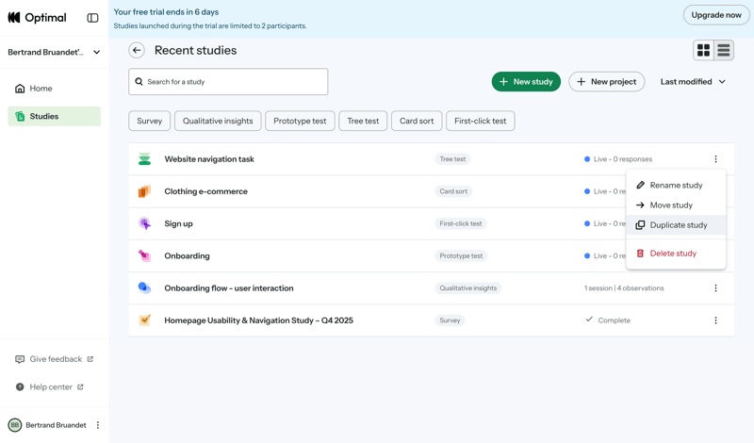754x443 pixels.
Task: Click the Sign up first-click test icon
Action: pyautogui.click(x=144, y=223)
